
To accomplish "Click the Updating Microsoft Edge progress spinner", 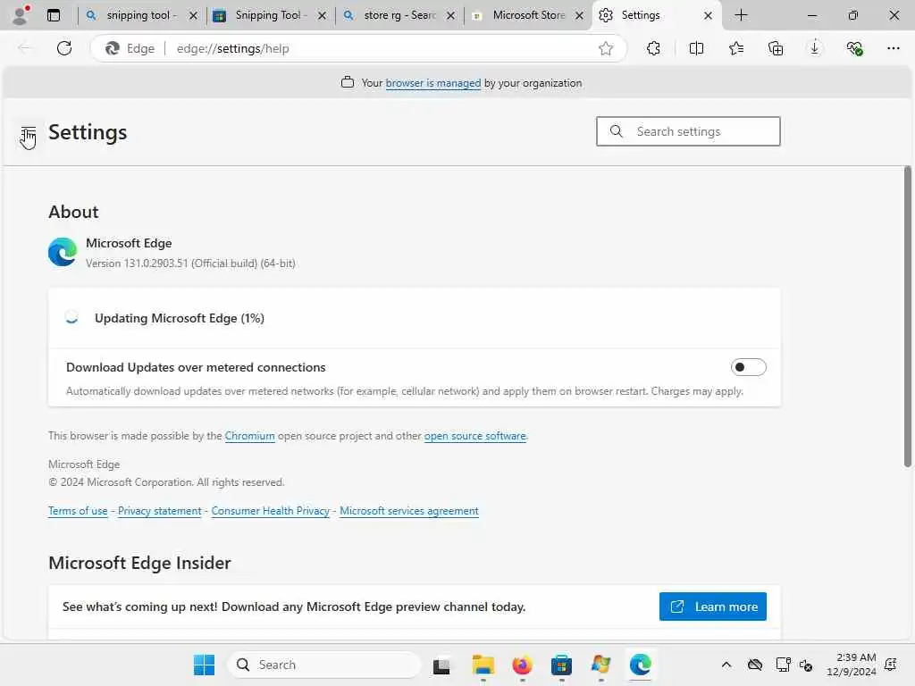I will (x=71, y=318).
